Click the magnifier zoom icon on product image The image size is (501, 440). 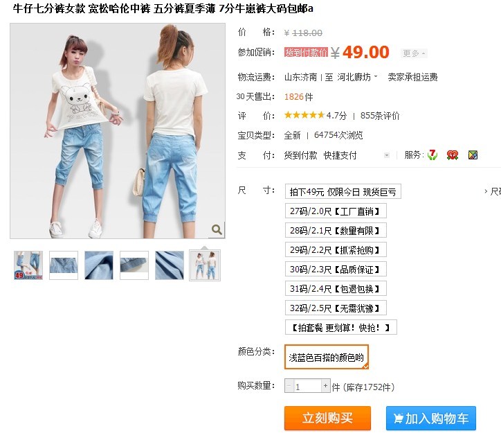click(217, 230)
